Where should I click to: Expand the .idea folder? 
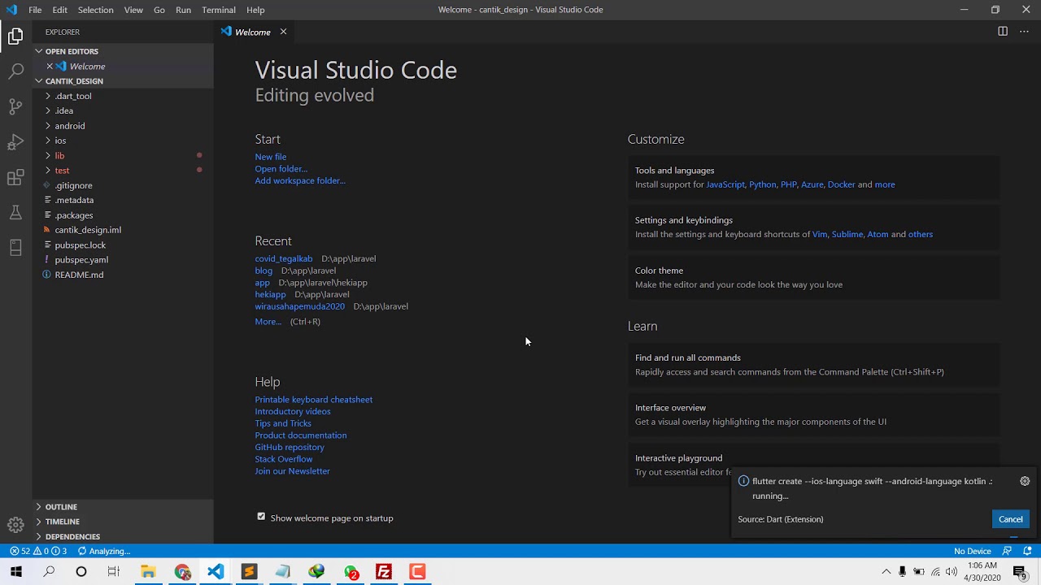(x=122, y=110)
